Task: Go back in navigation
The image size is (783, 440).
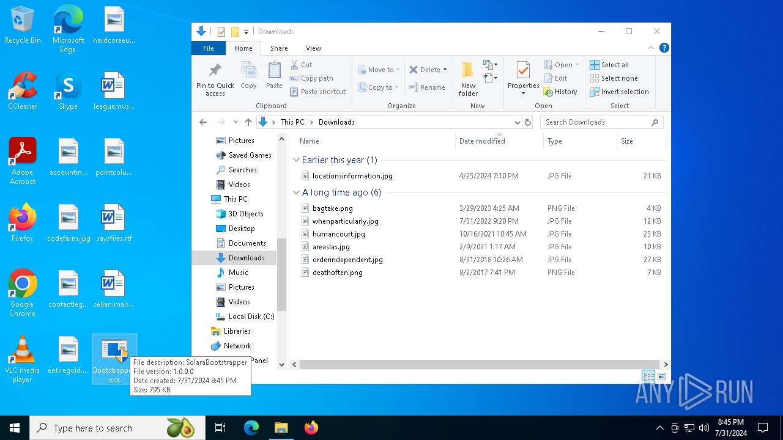Action: click(203, 122)
